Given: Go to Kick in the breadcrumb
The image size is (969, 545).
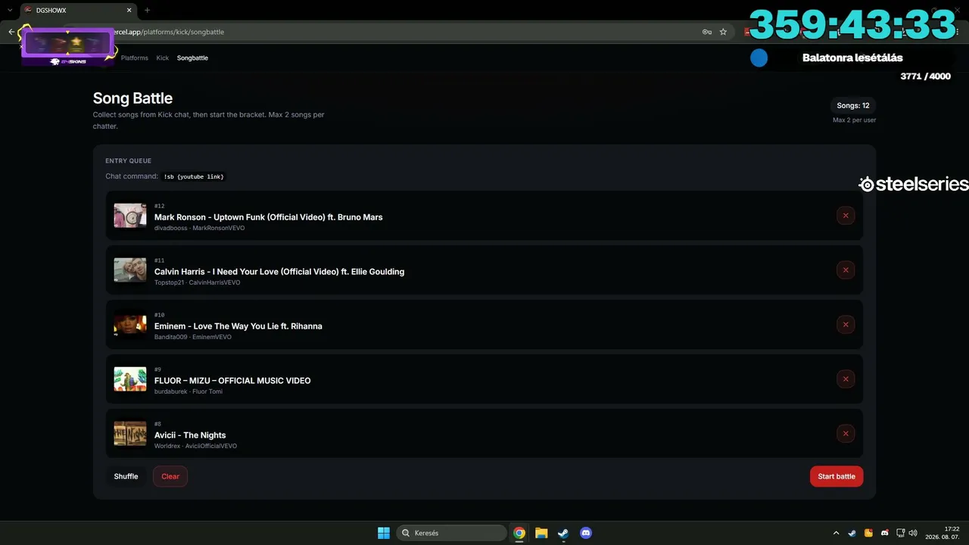Looking at the screenshot, I should click(x=163, y=58).
